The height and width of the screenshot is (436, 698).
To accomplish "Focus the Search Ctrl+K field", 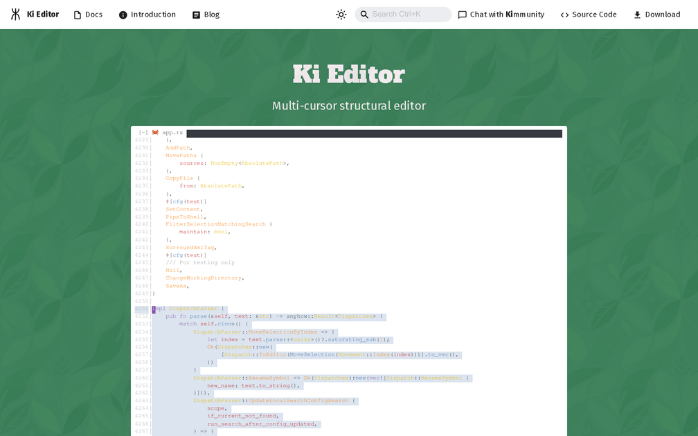I will (403, 15).
